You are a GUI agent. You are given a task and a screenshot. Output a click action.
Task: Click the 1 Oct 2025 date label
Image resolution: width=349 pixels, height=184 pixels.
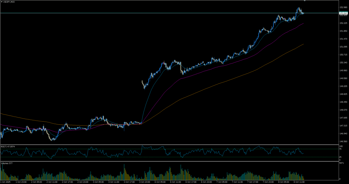pos(6,182)
